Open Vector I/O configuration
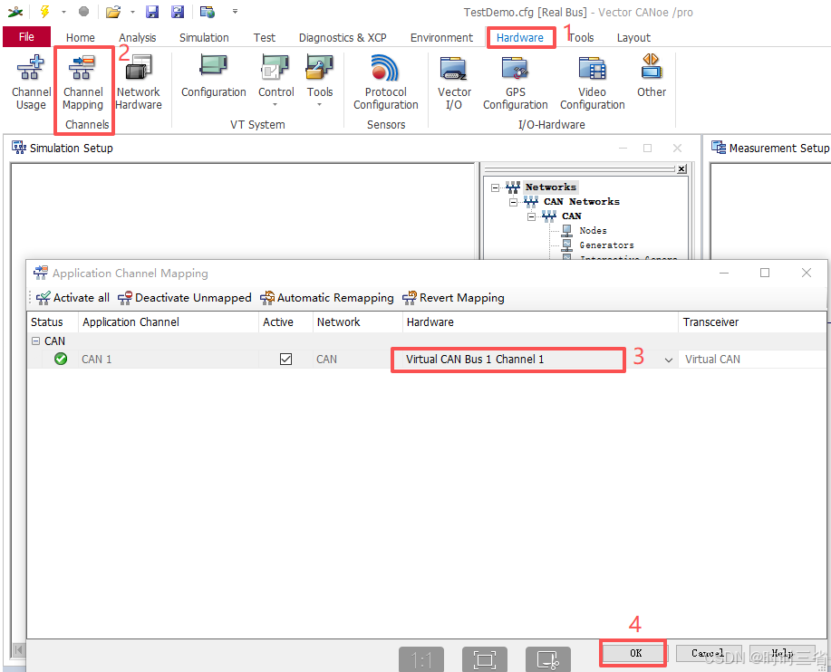Viewport: 831px width, 672px height. pos(454,82)
